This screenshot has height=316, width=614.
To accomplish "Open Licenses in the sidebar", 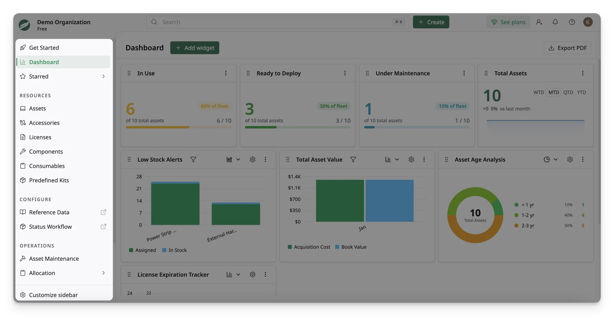I will [x=63, y=137].
